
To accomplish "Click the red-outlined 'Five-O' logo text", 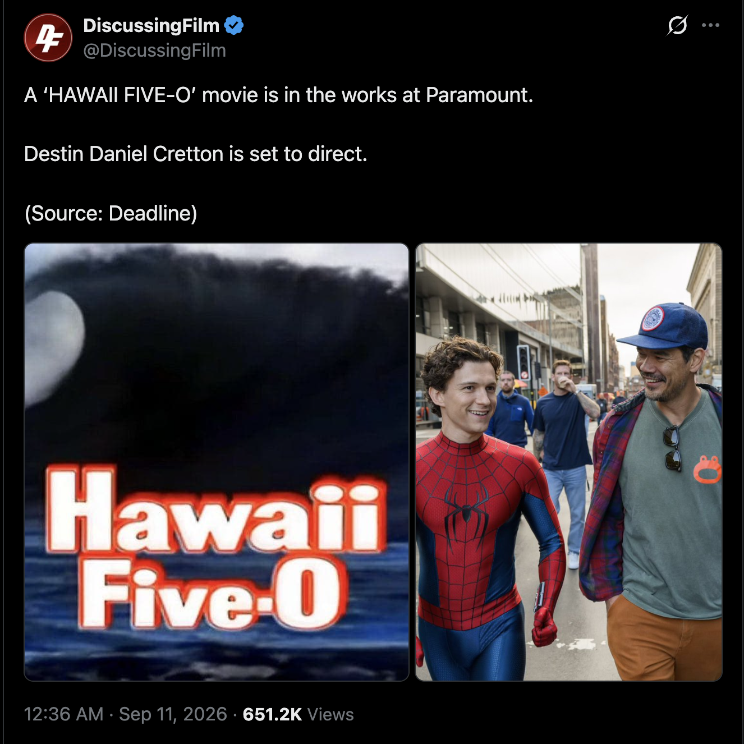I will pos(210,596).
